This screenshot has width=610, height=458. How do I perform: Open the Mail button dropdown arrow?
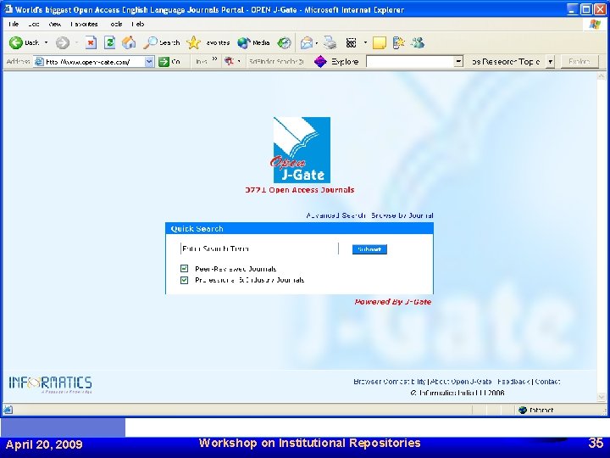coord(317,43)
